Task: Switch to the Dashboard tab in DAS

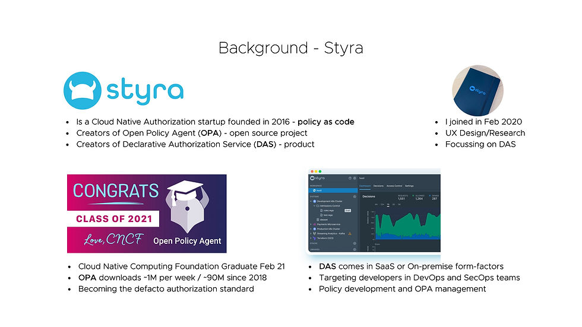Action: pyautogui.click(x=365, y=186)
